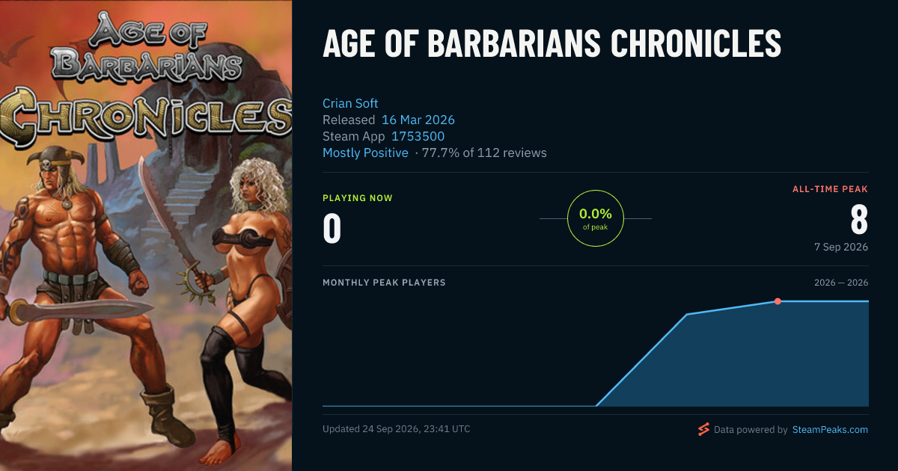Click the game title heading
The width and height of the screenshot is (898, 471).
point(552,45)
